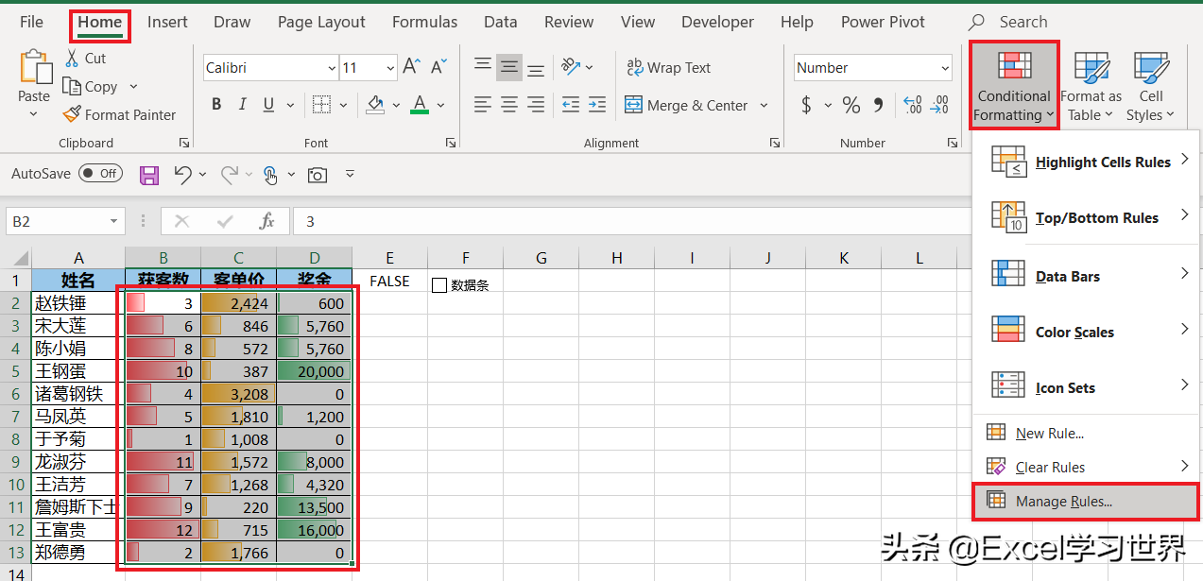
Task: Expand Top/Bottom Rules submenu
Action: [x=1086, y=217]
